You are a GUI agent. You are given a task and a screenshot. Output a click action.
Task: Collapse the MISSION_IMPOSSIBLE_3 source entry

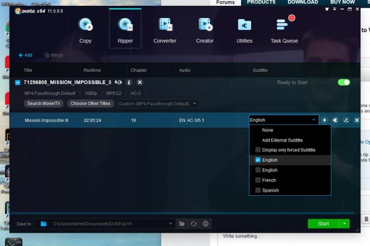point(17,82)
